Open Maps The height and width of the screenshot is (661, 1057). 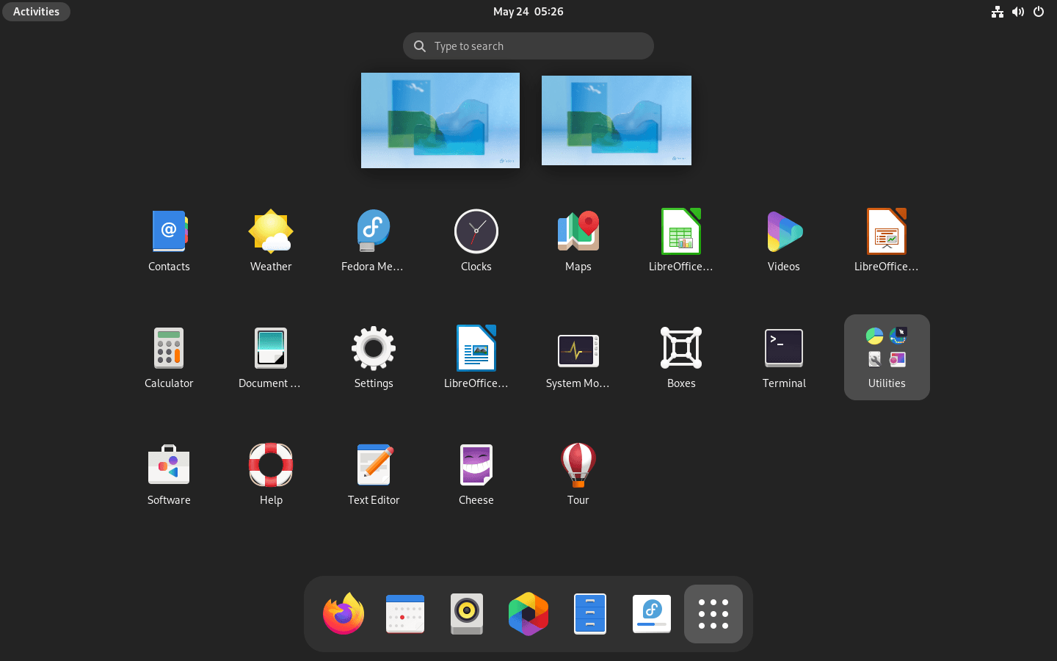tap(578, 231)
